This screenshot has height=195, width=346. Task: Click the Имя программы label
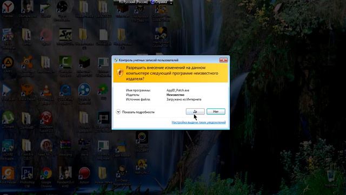pyautogui.click(x=138, y=90)
